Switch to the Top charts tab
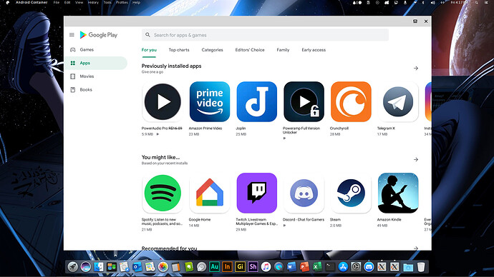Image resolution: width=494 pixels, height=277 pixels. coord(179,50)
